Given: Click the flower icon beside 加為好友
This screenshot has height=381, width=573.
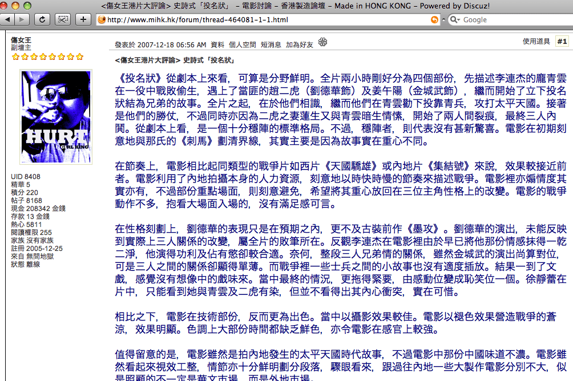Looking at the screenshot, I should coord(322,42).
